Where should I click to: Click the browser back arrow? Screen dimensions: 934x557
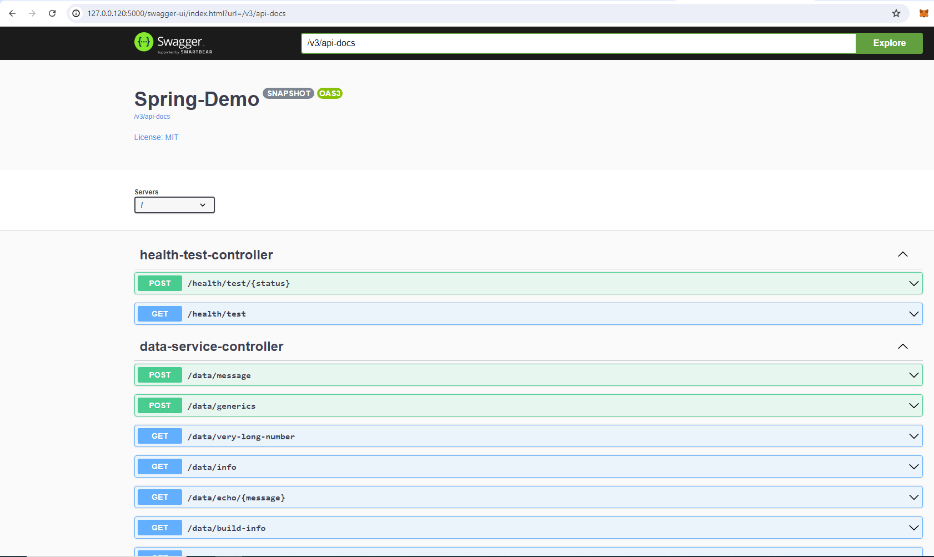tap(12, 13)
